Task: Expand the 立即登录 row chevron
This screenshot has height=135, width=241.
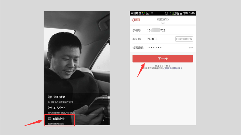Action: (104, 98)
